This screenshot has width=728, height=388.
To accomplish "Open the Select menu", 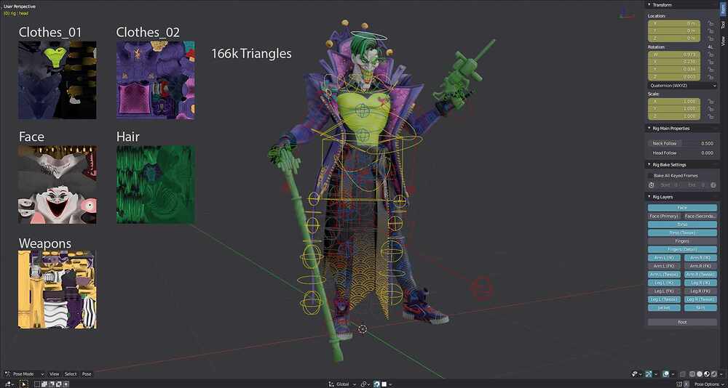I will [71, 374].
